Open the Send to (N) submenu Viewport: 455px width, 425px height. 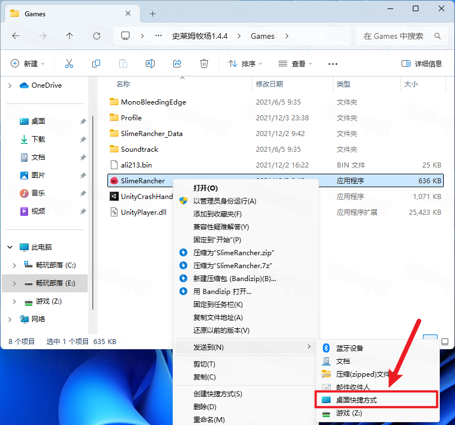click(246, 347)
